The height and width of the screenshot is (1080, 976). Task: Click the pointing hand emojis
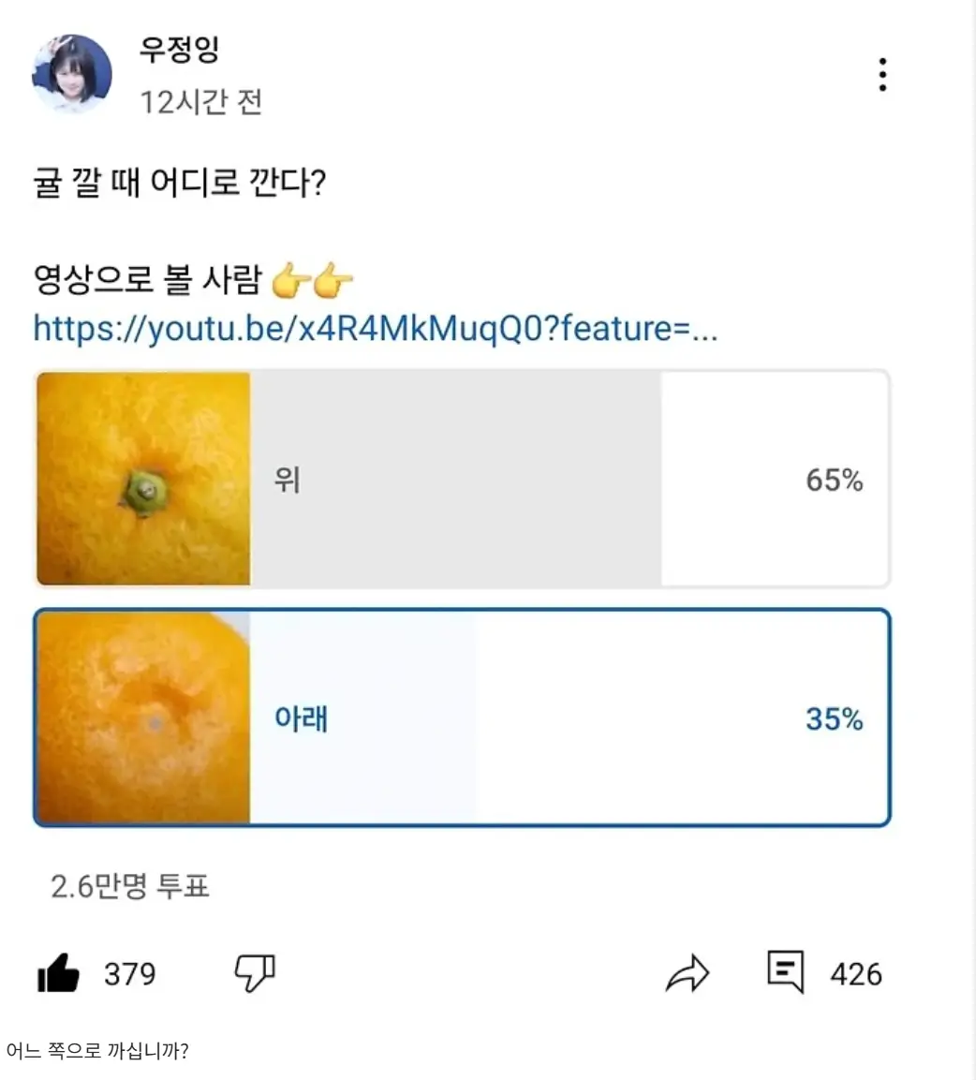312,280
